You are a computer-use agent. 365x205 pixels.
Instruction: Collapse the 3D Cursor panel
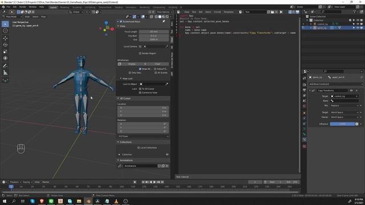pos(118,99)
